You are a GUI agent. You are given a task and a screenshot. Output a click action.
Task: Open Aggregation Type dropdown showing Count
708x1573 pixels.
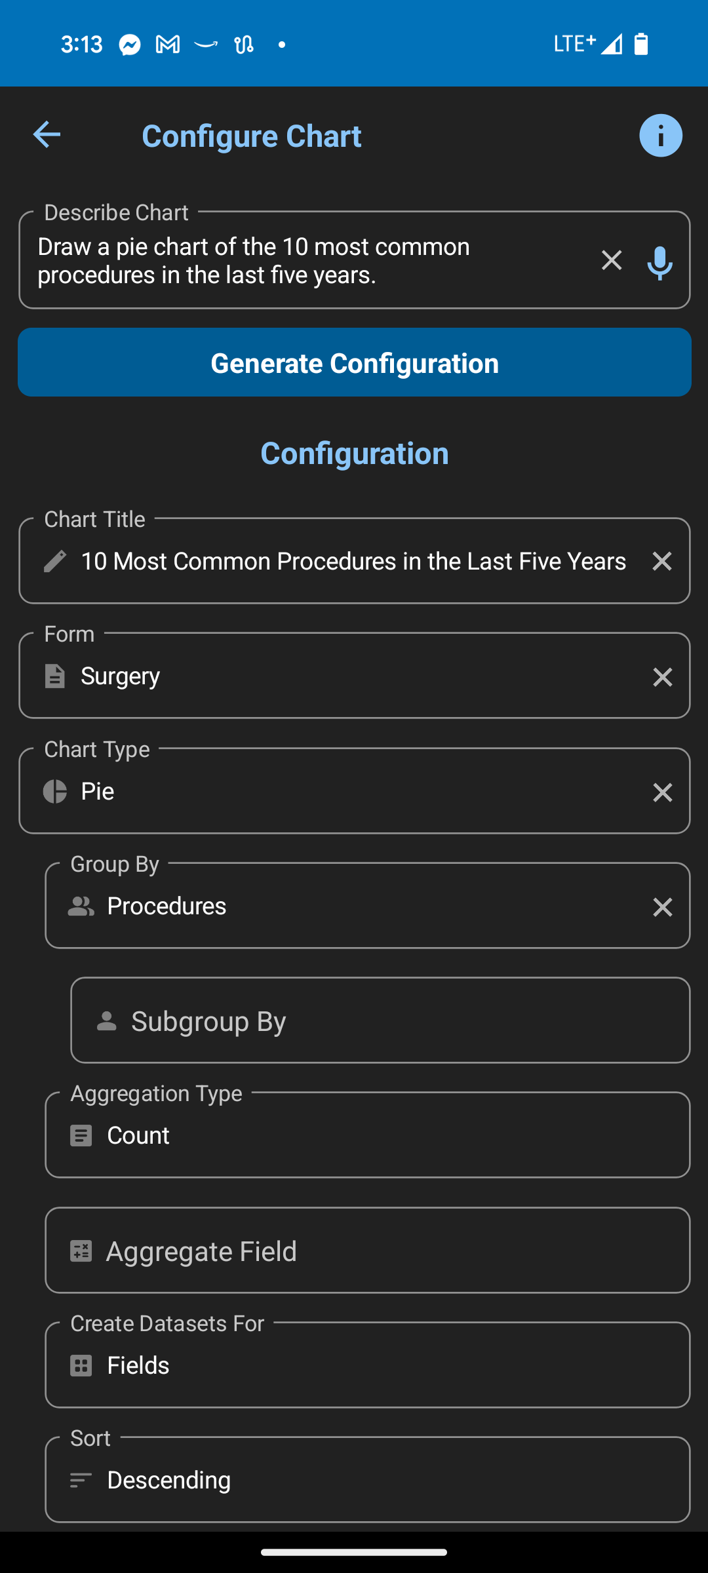click(367, 1135)
